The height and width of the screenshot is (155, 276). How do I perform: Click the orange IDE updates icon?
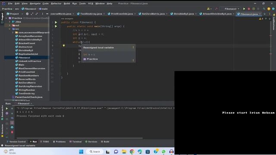click(269, 9)
